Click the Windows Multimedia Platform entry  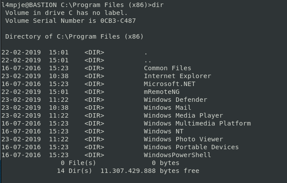tap(197, 123)
